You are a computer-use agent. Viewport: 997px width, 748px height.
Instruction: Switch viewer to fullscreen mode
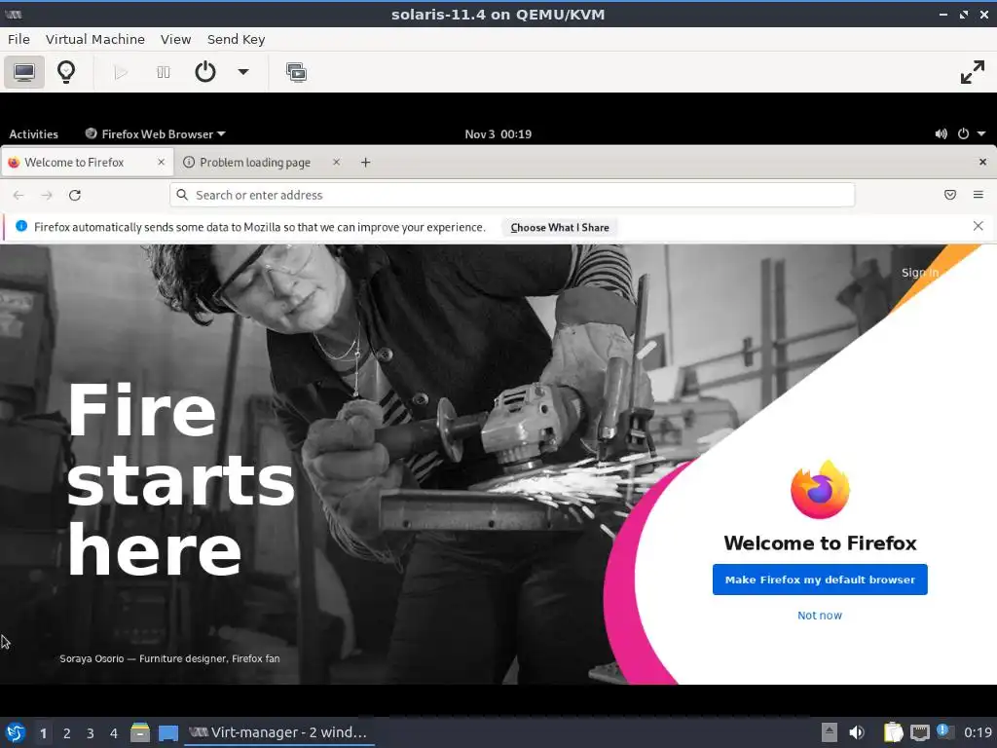973,72
